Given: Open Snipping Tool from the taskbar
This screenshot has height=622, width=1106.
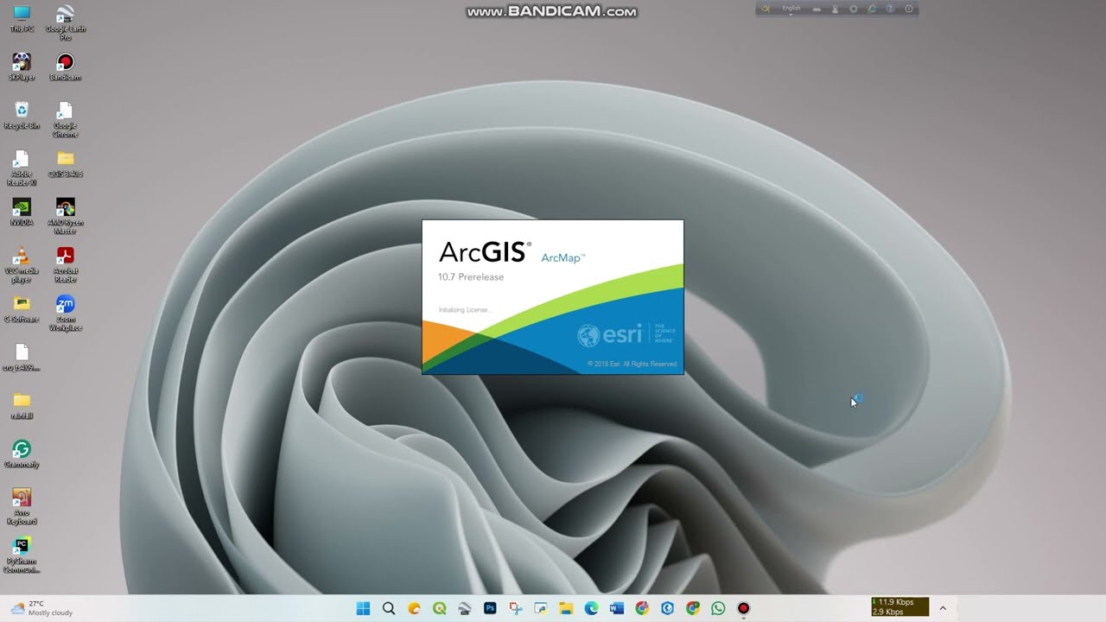Looking at the screenshot, I should [x=516, y=608].
